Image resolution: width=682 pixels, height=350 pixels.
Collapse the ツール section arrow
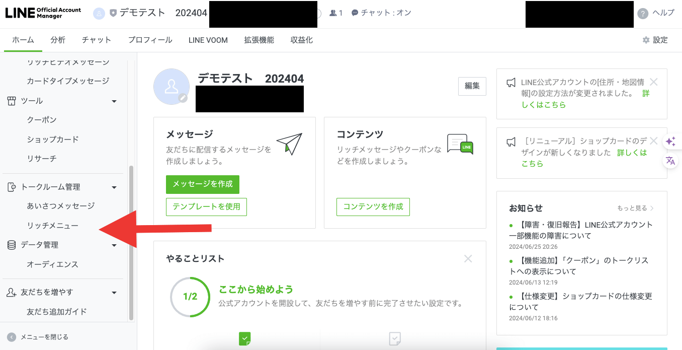click(114, 101)
